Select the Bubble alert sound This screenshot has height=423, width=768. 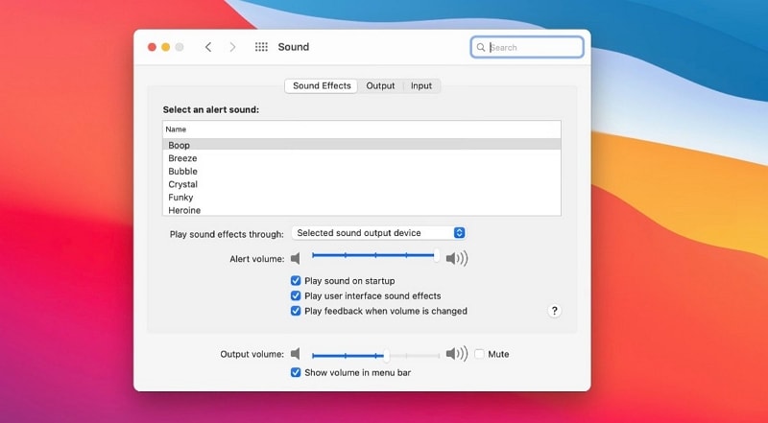click(362, 172)
